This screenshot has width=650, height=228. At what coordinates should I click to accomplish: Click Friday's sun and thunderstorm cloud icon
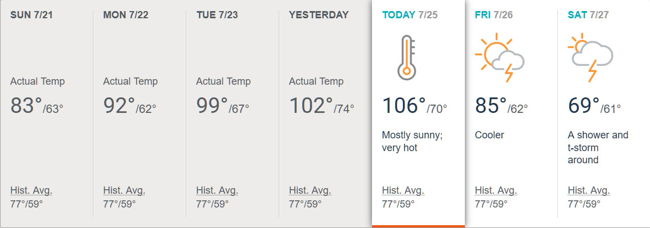(x=499, y=58)
